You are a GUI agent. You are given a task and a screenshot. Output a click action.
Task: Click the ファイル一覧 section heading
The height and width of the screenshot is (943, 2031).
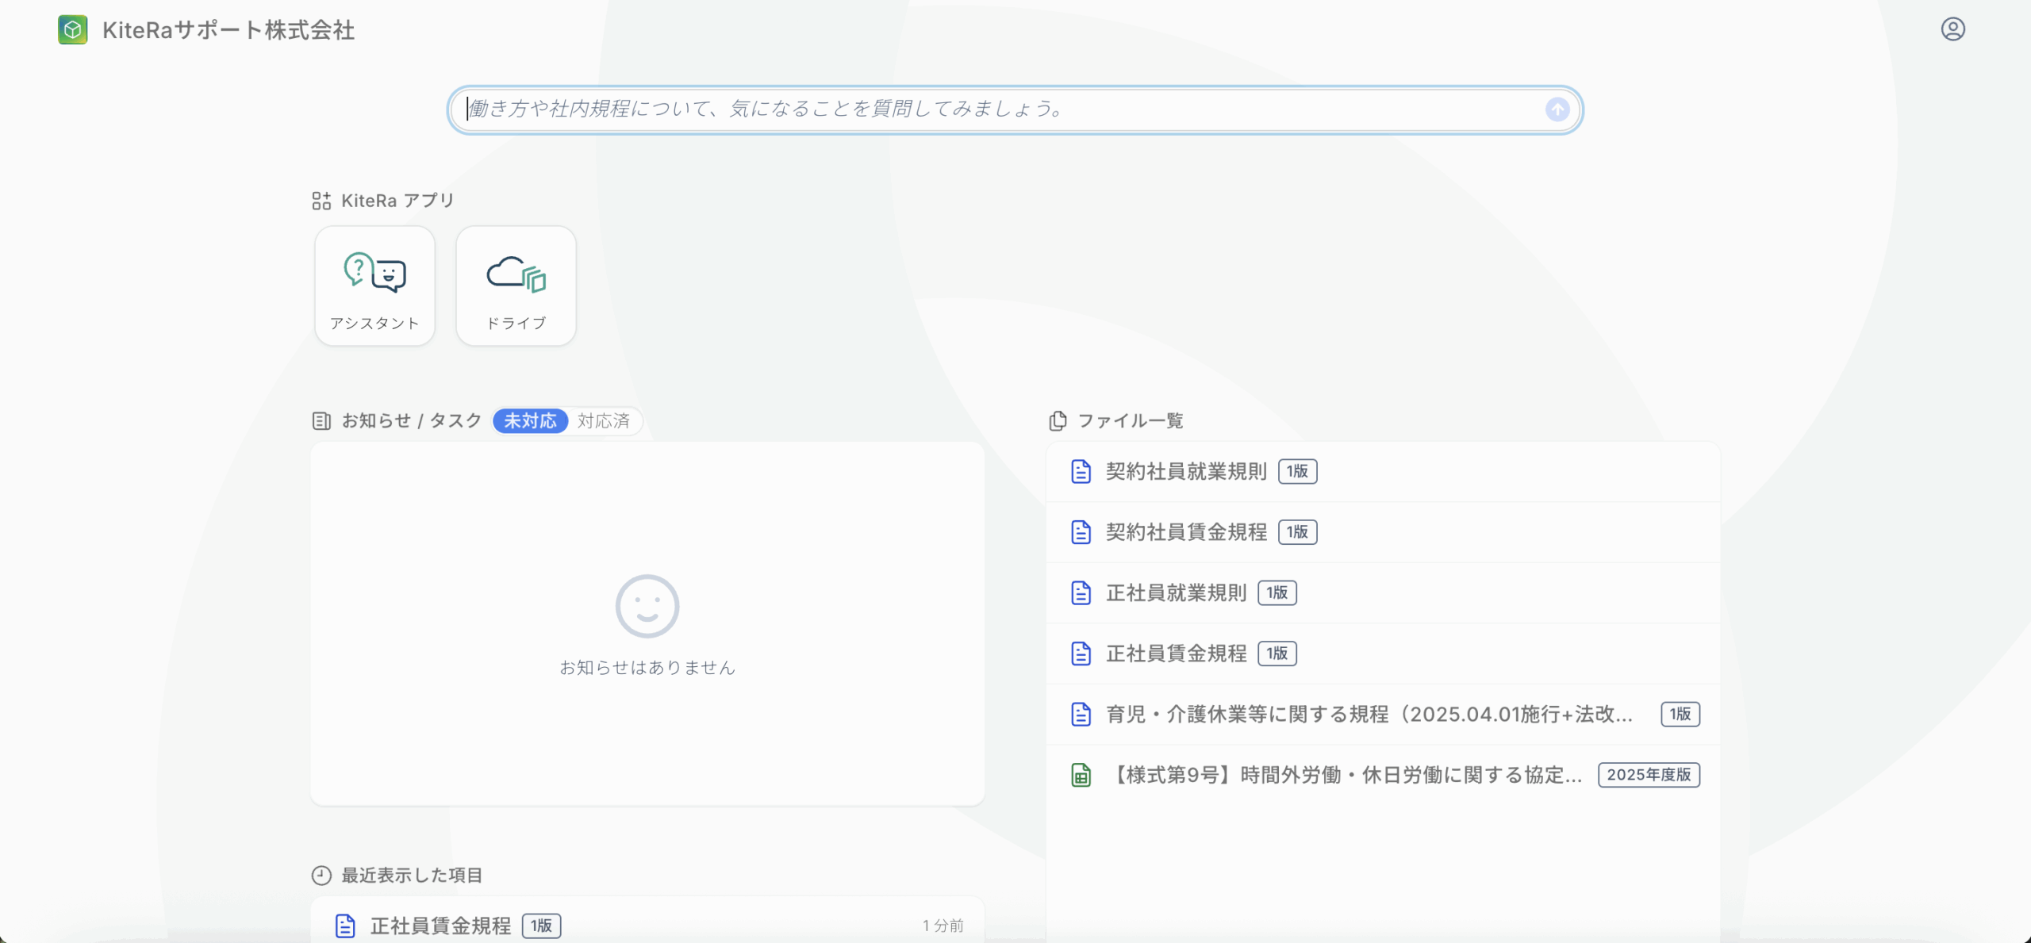coord(1130,420)
